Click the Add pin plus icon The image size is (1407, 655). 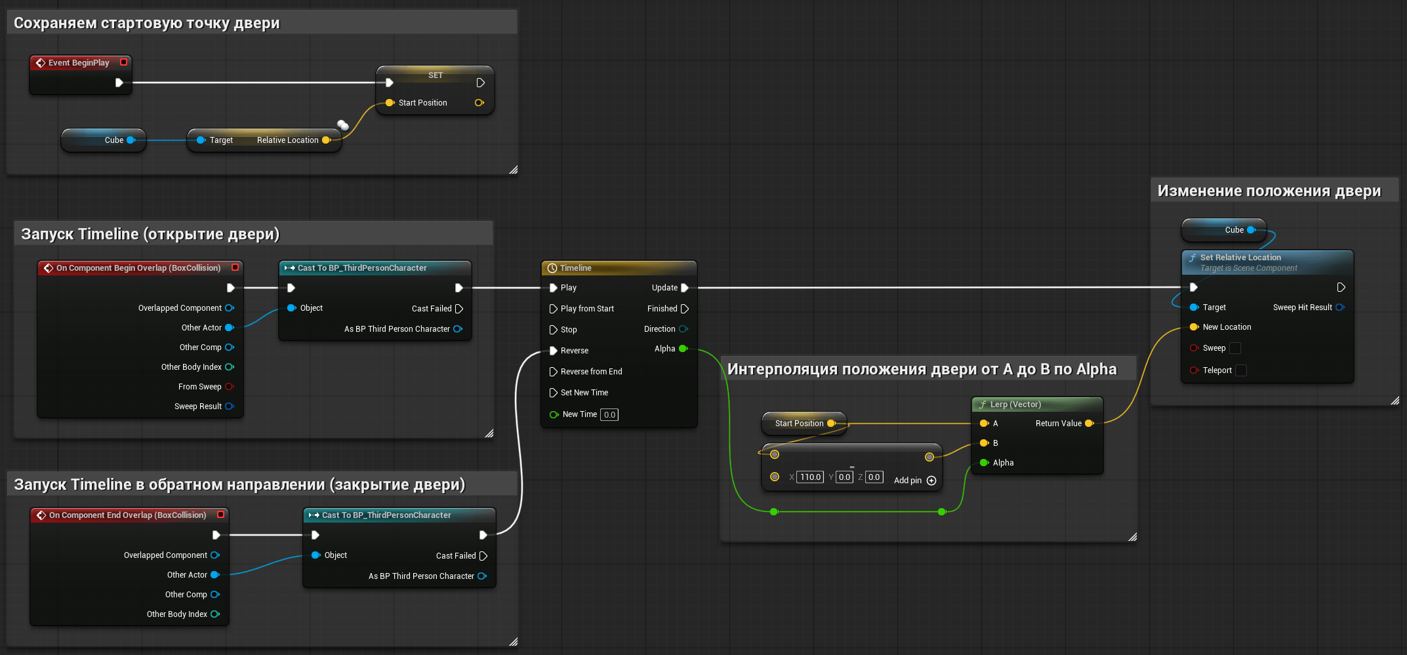931,481
